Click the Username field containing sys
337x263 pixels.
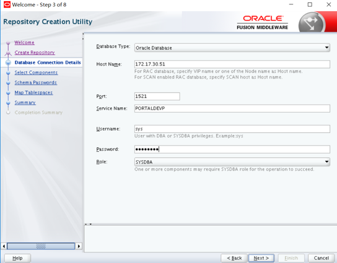click(232, 129)
